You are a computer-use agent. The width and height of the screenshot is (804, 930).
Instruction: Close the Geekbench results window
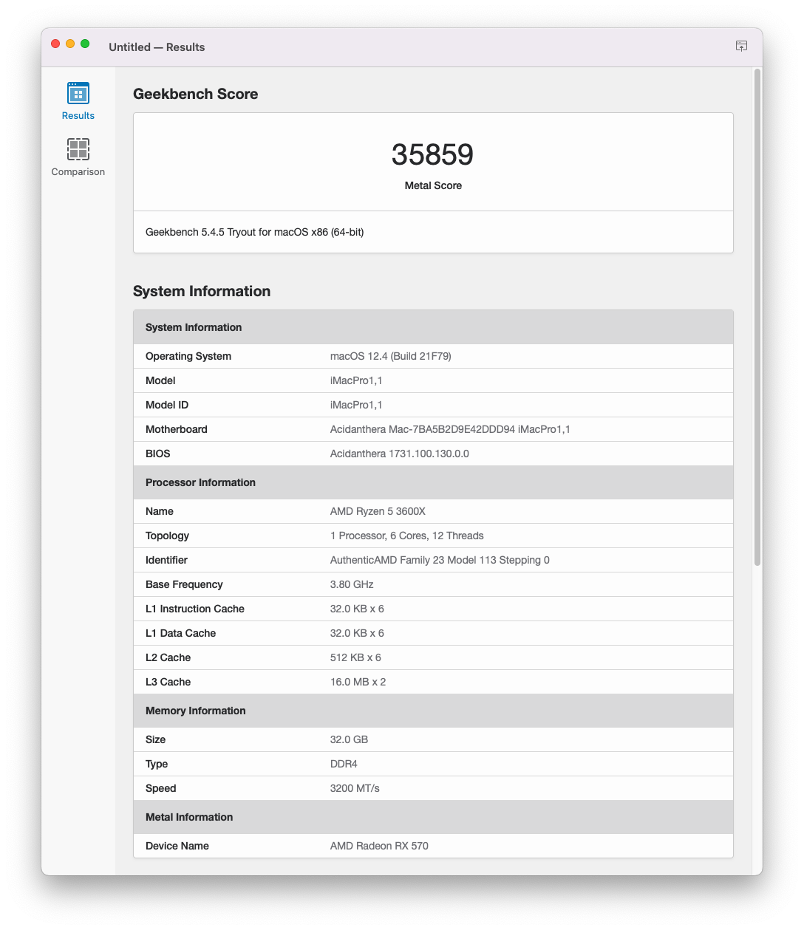[55, 44]
